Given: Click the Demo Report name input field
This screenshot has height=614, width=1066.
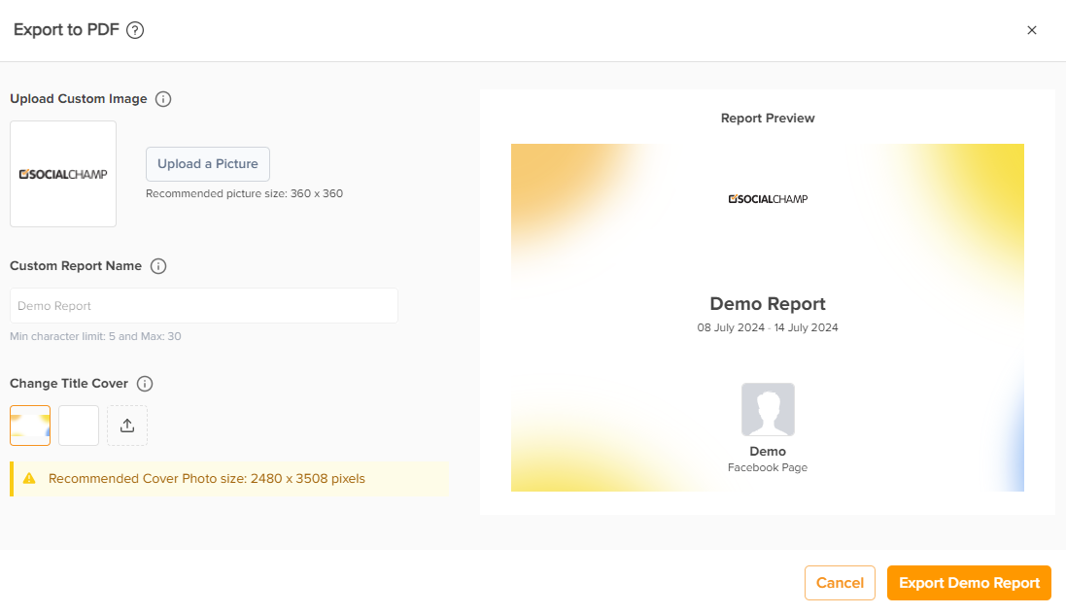Looking at the screenshot, I should pyautogui.click(x=203, y=305).
